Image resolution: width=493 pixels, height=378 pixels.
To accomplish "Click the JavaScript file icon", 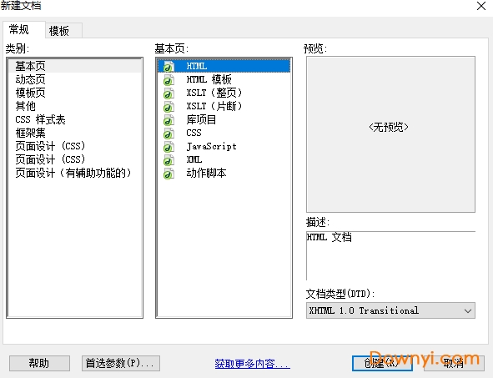I will pos(169,147).
